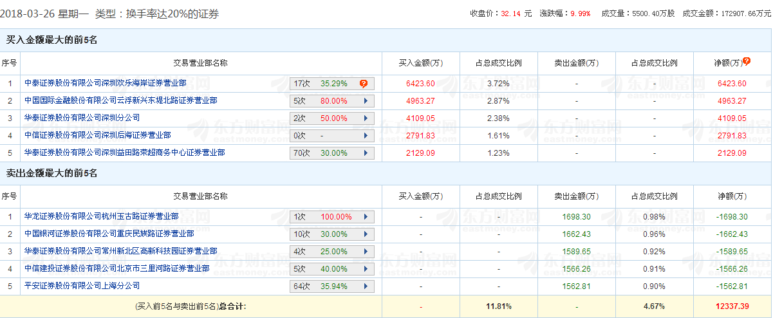This screenshot has height=318, width=773.
Task: Click the 2.87% proportion cell
Action: 498,101
